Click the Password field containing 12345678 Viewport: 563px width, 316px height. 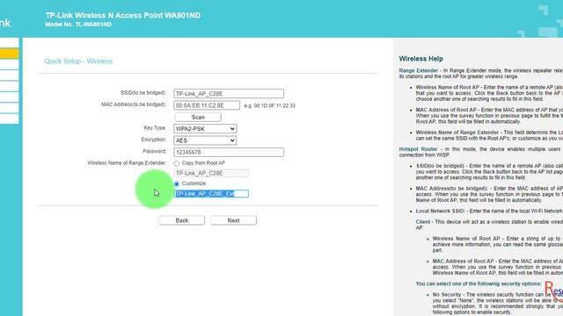[229, 152]
